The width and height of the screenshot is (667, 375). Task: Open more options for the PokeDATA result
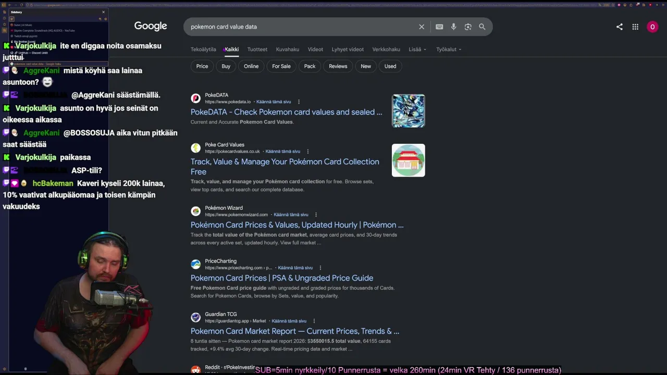tap(299, 102)
